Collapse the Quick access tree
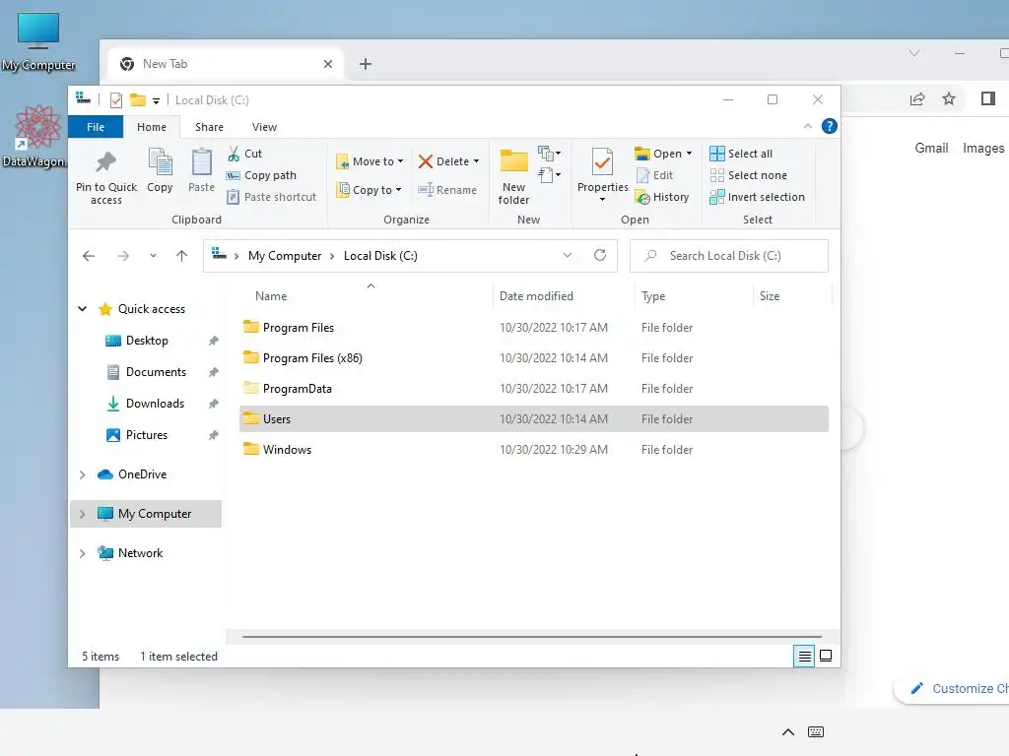The height and width of the screenshot is (756, 1009). [x=83, y=308]
